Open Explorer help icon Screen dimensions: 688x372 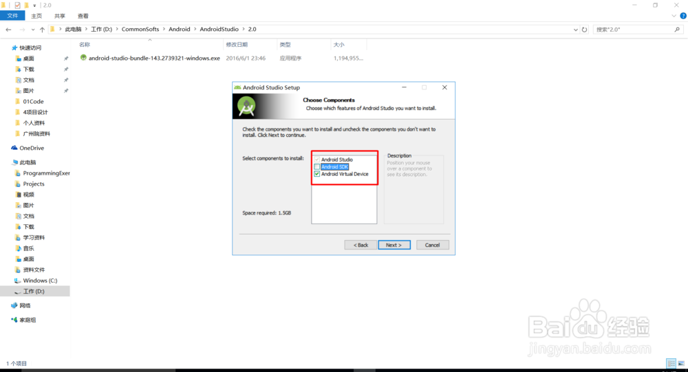pyautogui.click(x=683, y=16)
